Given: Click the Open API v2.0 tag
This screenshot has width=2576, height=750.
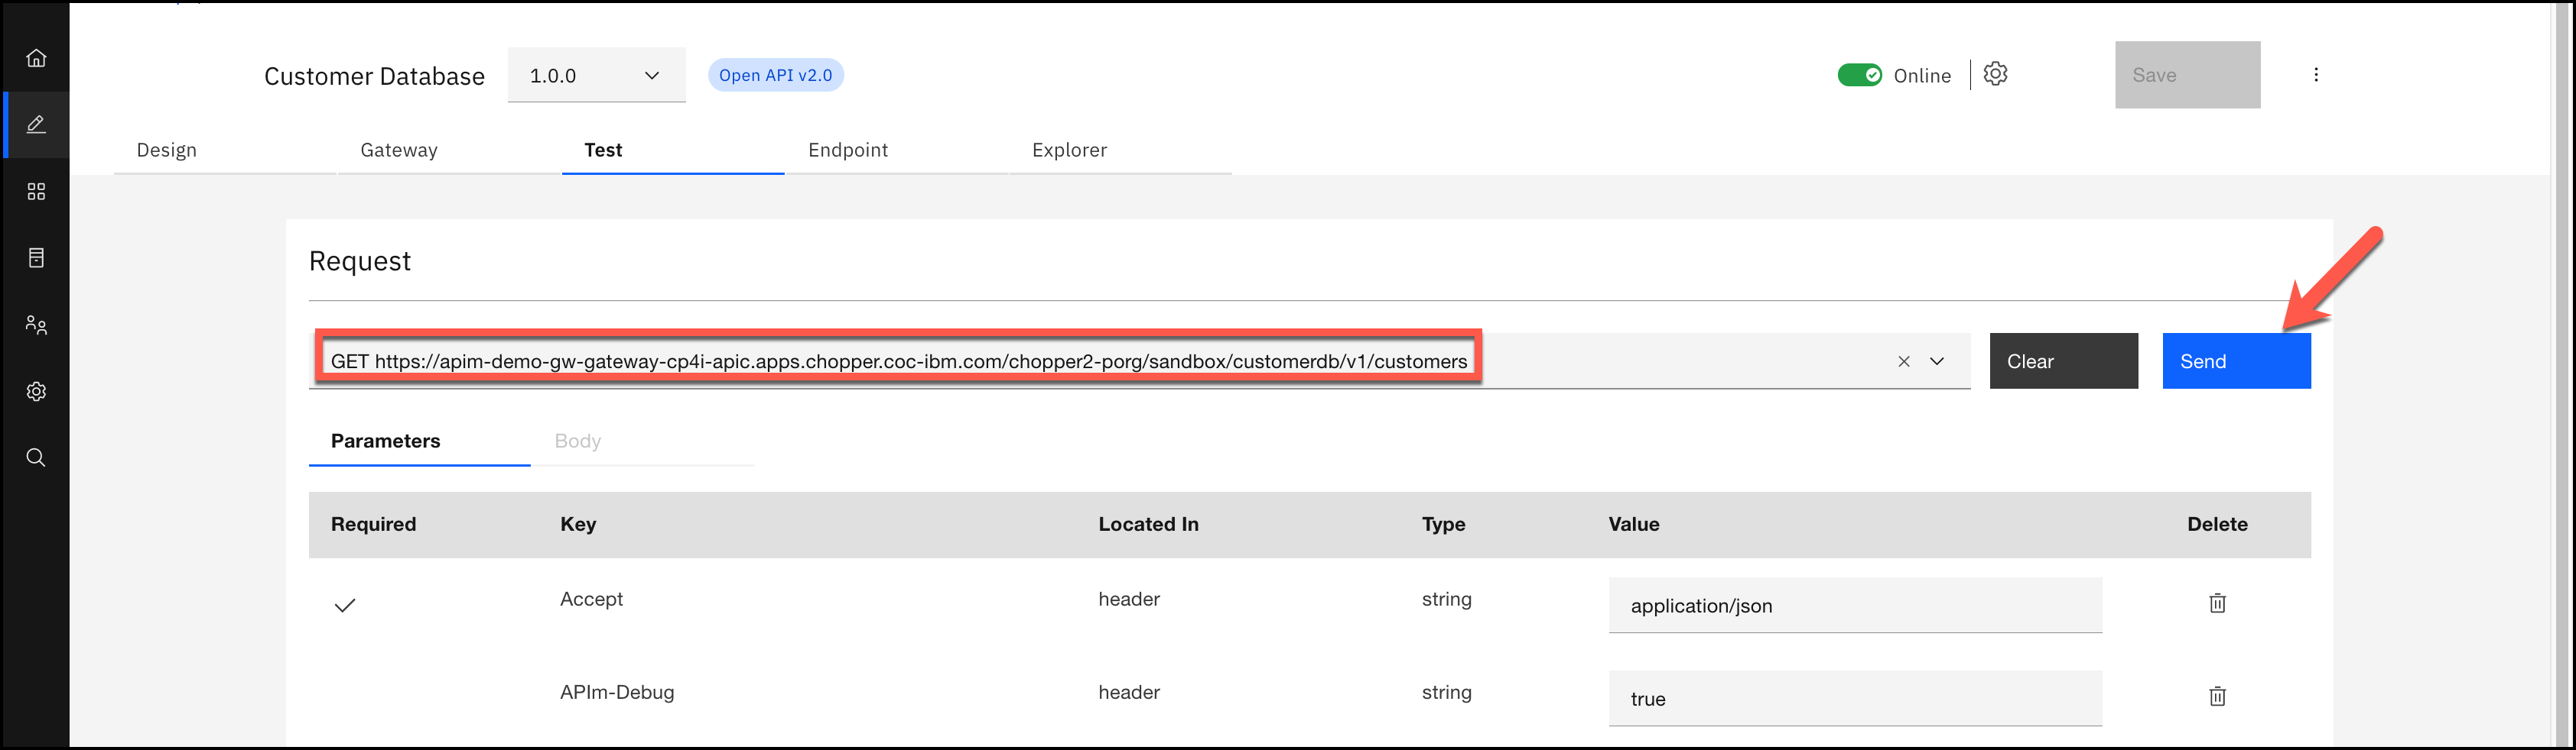Looking at the screenshot, I should [x=775, y=75].
